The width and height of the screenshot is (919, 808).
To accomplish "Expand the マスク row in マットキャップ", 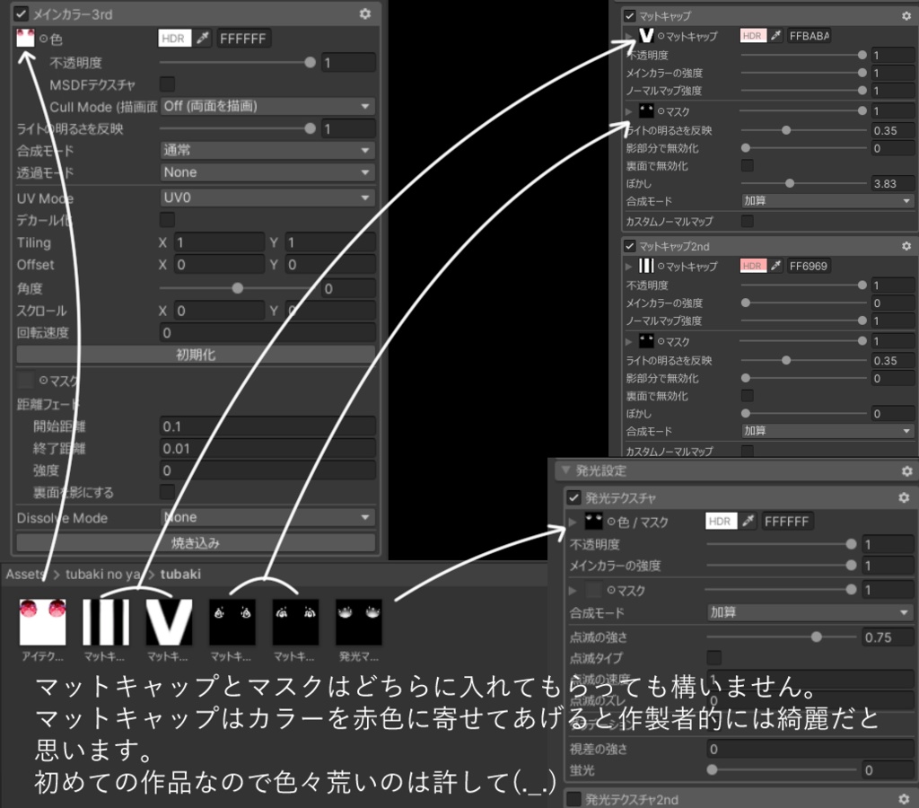I will pyautogui.click(x=629, y=110).
